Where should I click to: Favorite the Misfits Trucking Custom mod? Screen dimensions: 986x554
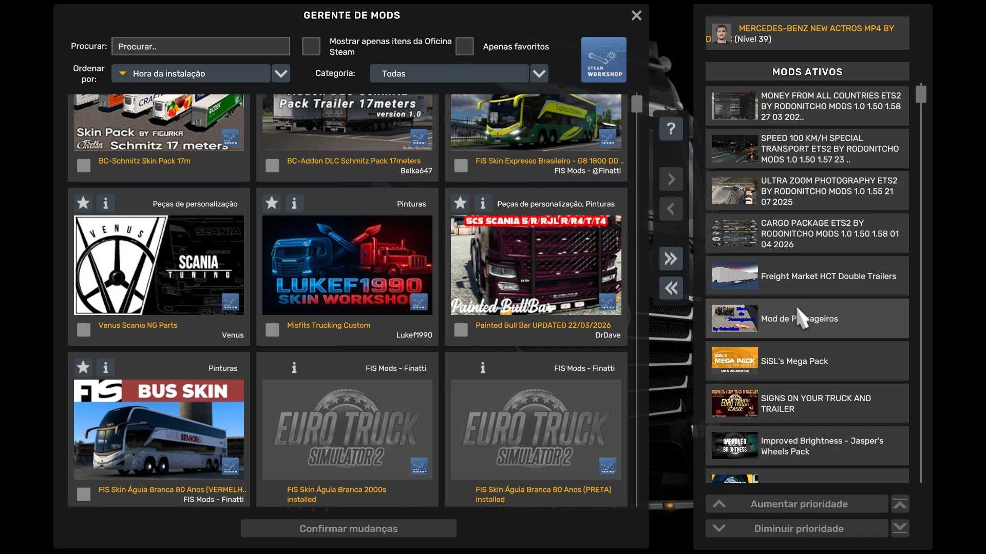point(272,203)
